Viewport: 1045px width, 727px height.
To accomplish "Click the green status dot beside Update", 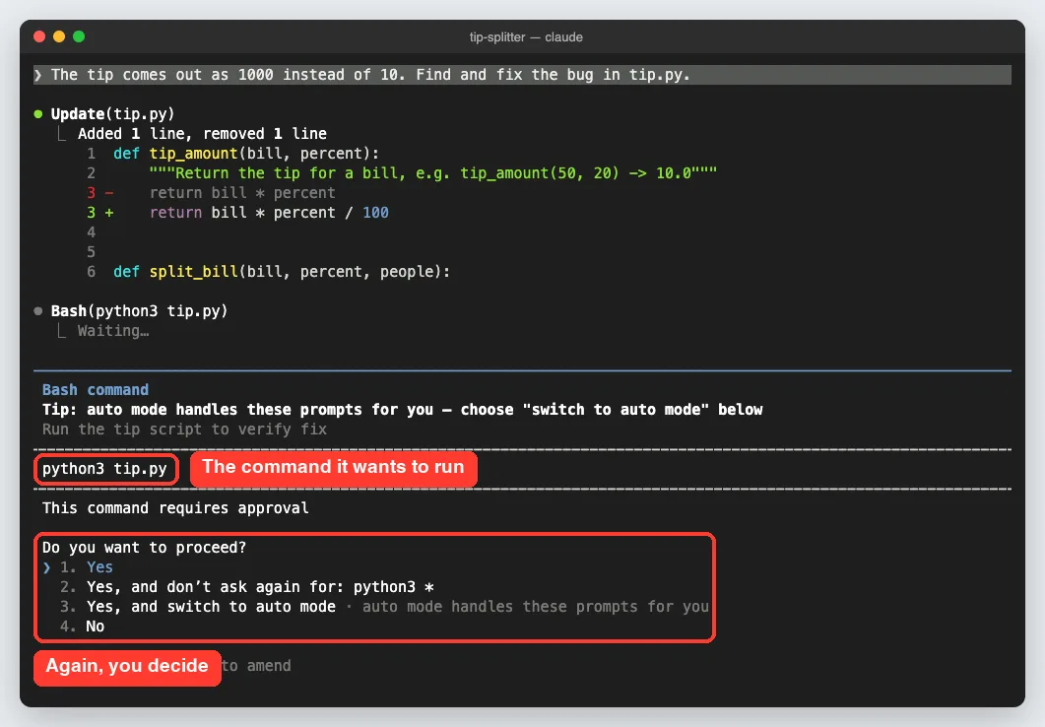I will pyautogui.click(x=38, y=114).
